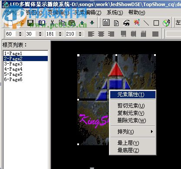Image resolution: width=181 pixels, height=169 pixels.
Task: Click the green up arrow icon
Action: 82,23
